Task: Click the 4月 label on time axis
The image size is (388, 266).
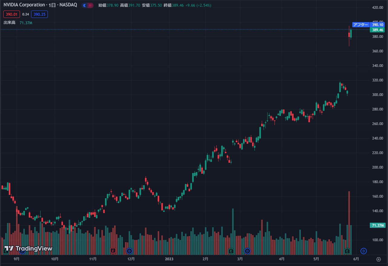Action: click(x=282, y=259)
